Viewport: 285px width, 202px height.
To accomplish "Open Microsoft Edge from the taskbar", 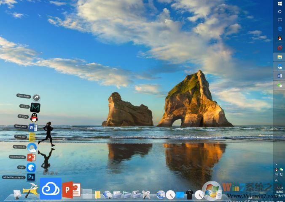I will 280,29.
